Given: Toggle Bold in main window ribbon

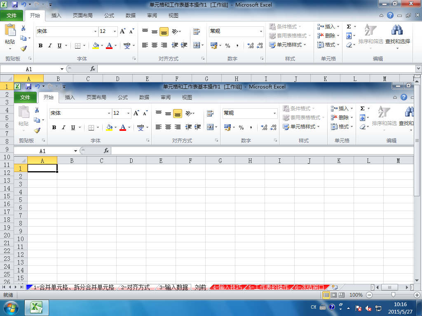Looking at the screenshot, I should 40,46.
